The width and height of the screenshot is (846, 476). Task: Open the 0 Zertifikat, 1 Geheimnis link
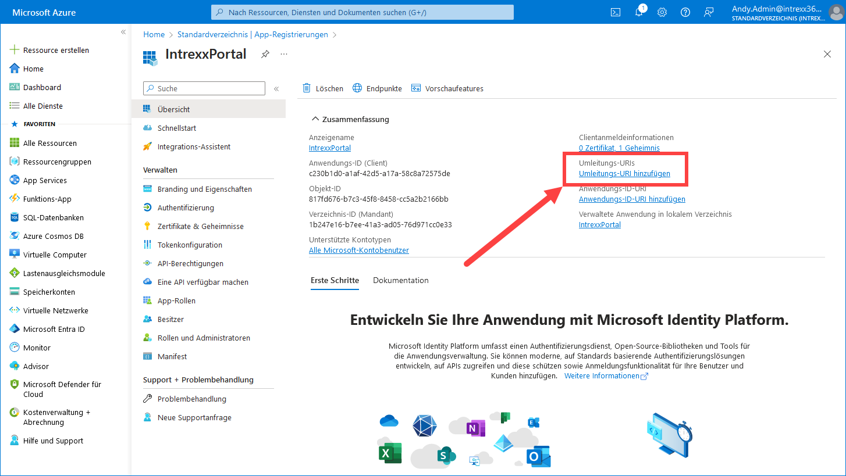tap(619, 148)
